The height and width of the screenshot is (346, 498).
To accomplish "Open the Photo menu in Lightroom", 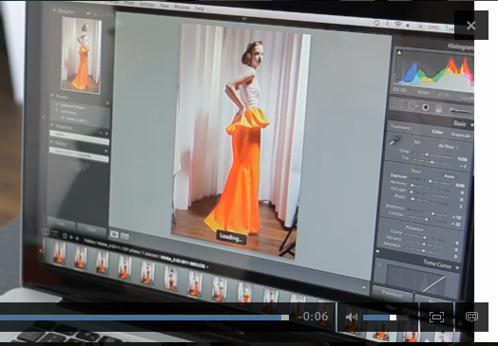I will point(128,3).
